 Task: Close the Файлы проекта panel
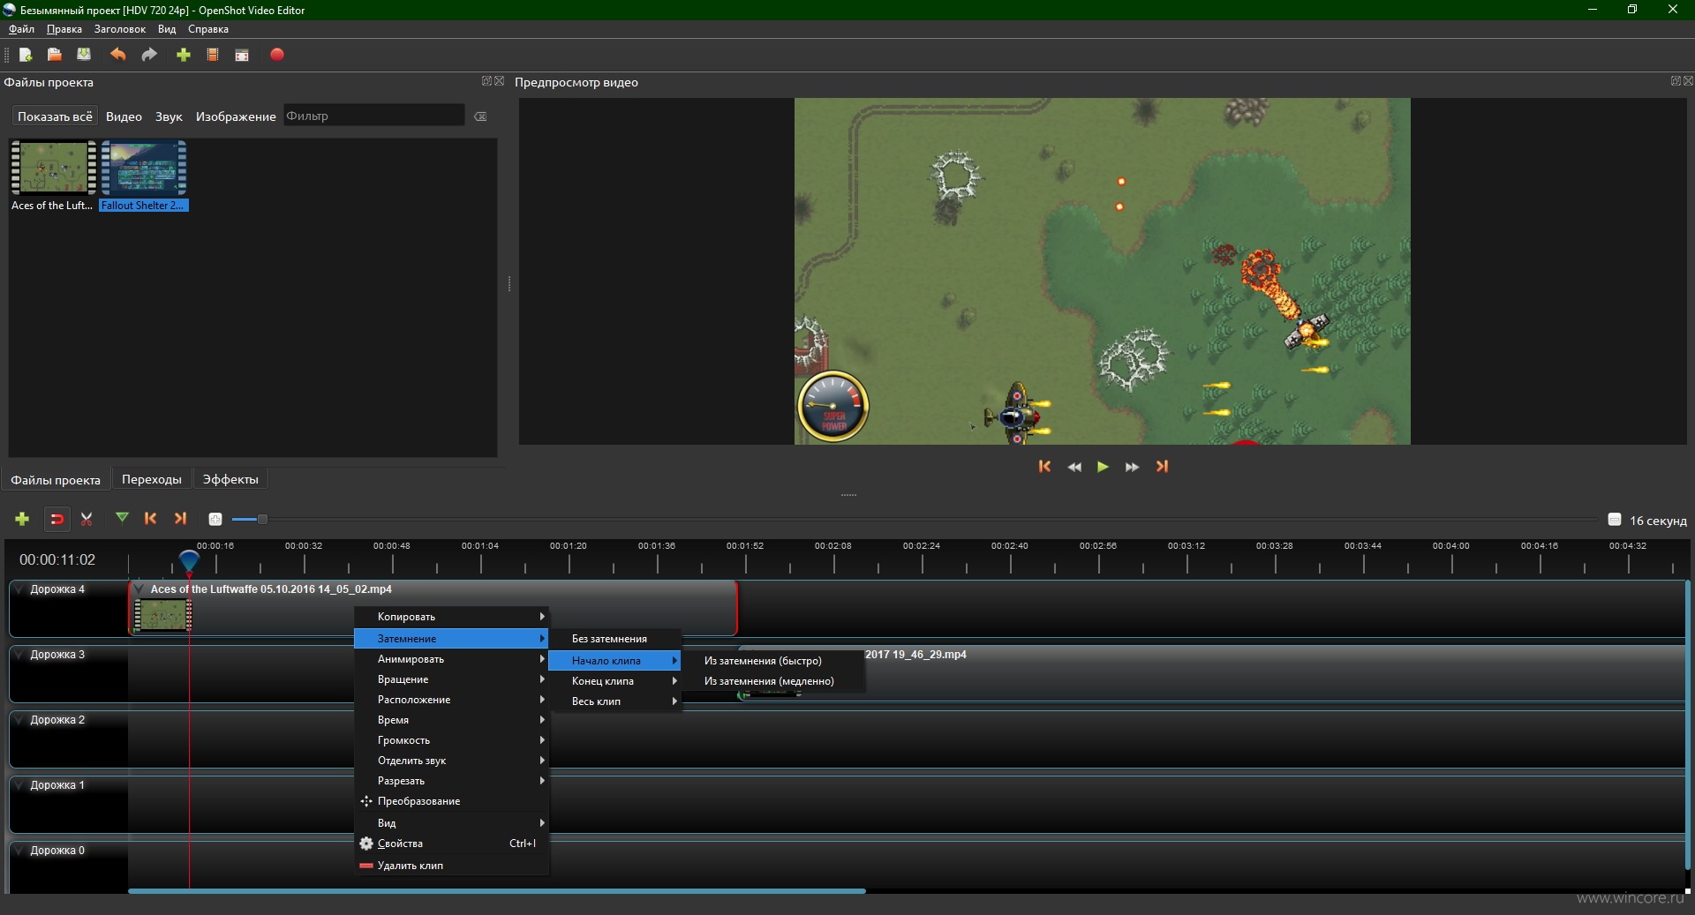point(500,81)
